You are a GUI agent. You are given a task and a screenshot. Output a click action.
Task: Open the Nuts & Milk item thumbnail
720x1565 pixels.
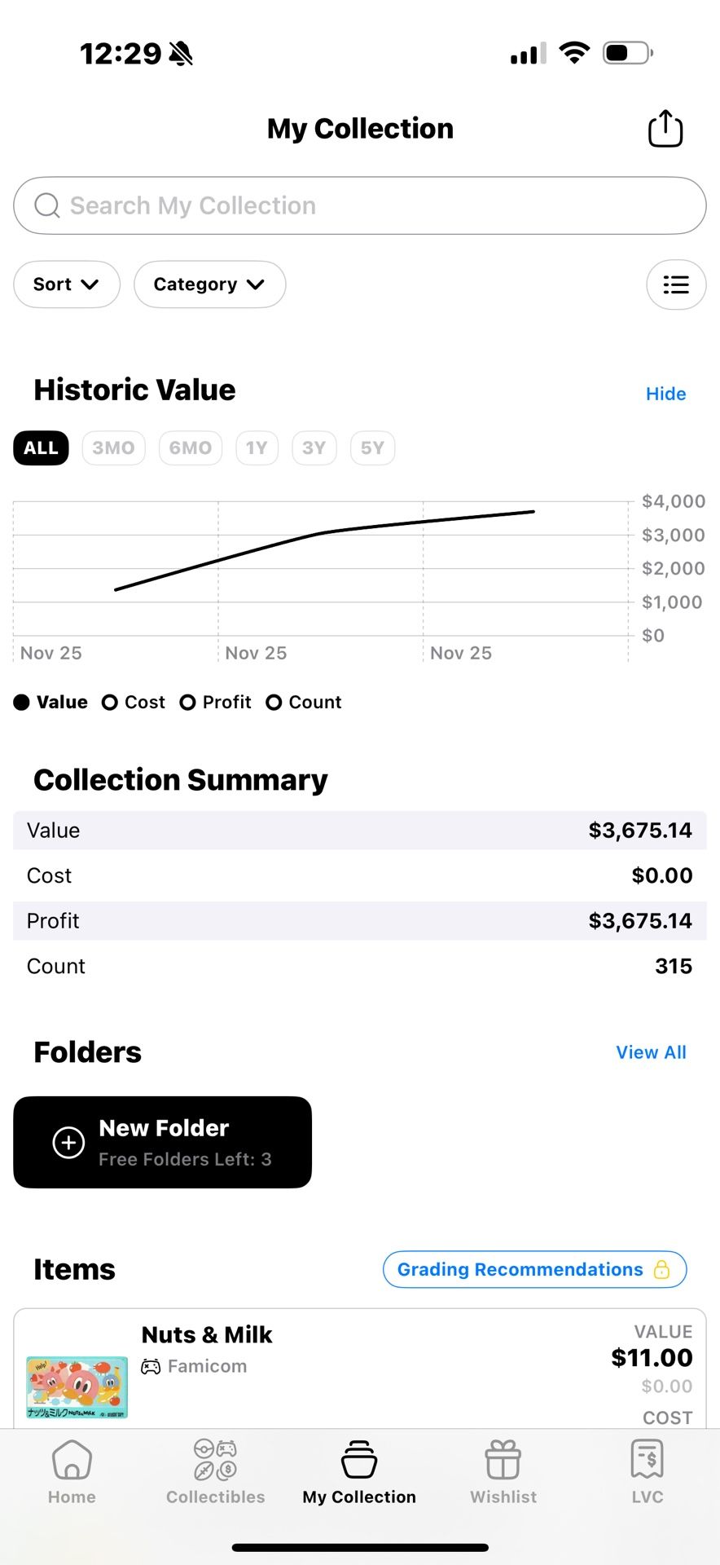click(x=77, y=1386)
